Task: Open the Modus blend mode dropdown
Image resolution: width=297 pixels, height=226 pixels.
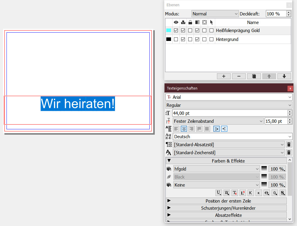Action: [215, 14]
